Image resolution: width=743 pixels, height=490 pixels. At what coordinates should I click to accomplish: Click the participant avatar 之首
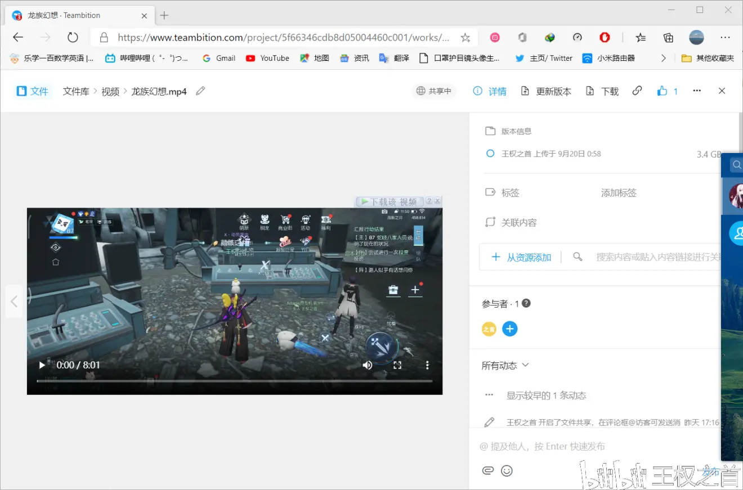point(489,329)
